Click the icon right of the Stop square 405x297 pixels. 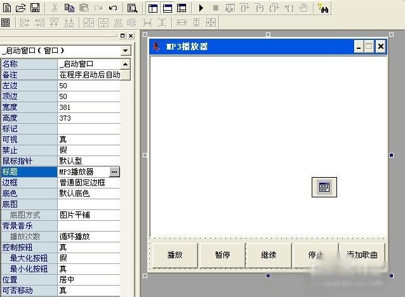coord(230,8)
